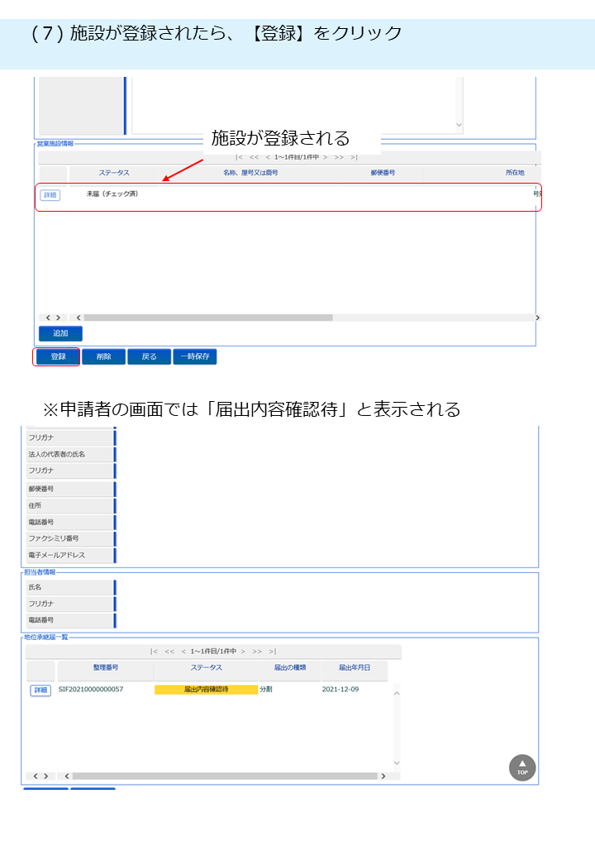
Task: Click the 所在地 column header
Action: [x=515, y=173]
